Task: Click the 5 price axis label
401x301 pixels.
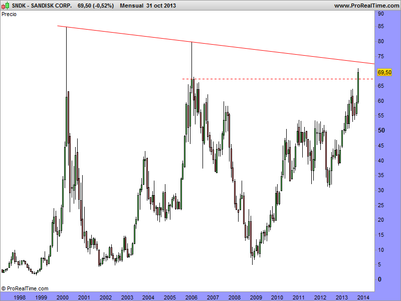Action: coord(379,264)
